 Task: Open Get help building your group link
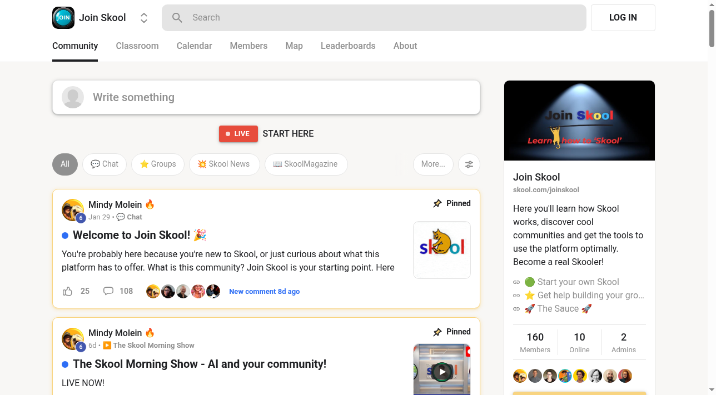(584, 296)
